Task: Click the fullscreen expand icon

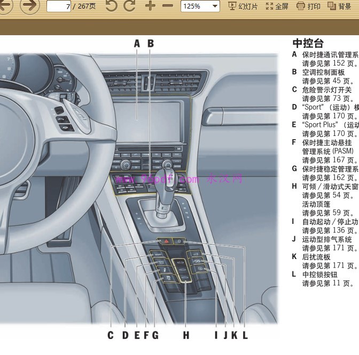Action: (269, 6)
